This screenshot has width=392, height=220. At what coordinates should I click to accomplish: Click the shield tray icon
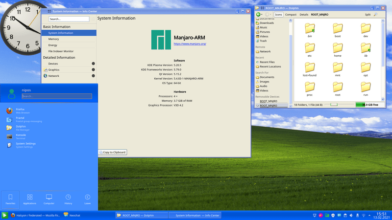point(333,215)
